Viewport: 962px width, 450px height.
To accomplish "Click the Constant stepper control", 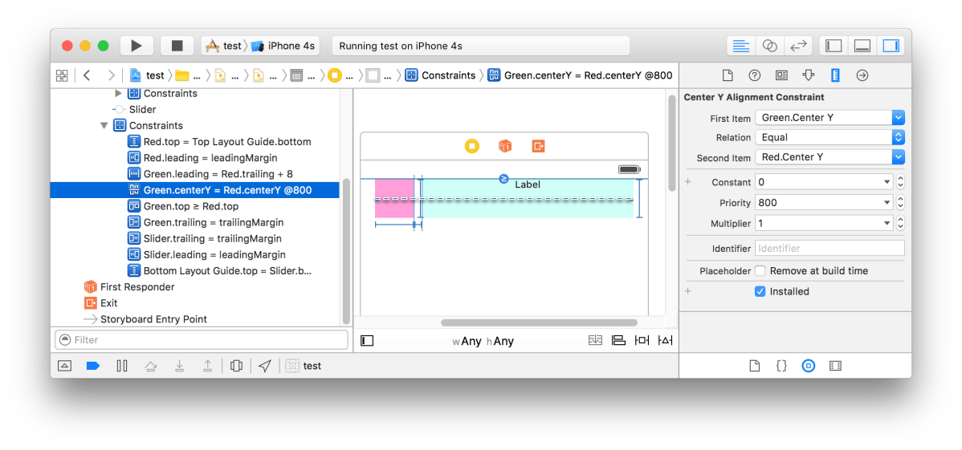I will tap(900, 182).
